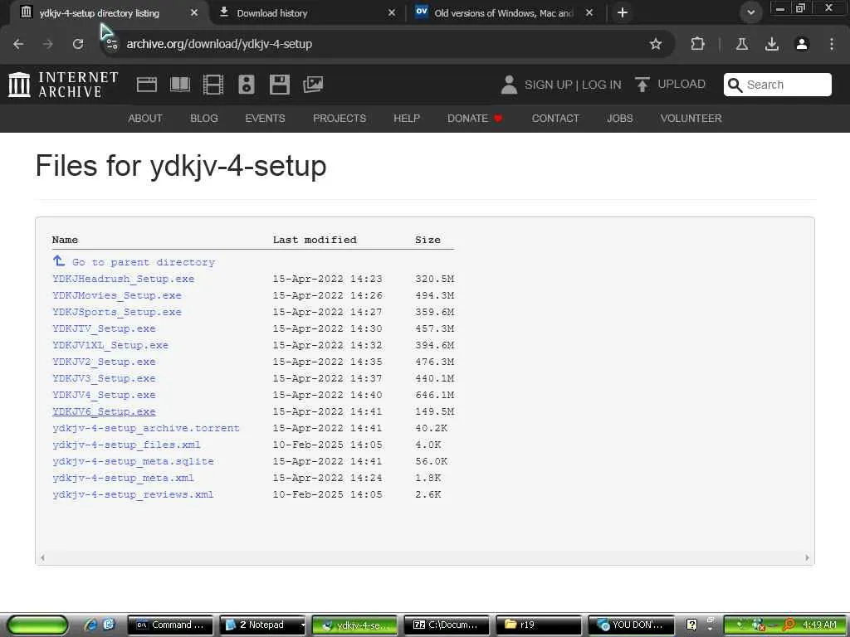Open the Images icon

coord(313,85)
